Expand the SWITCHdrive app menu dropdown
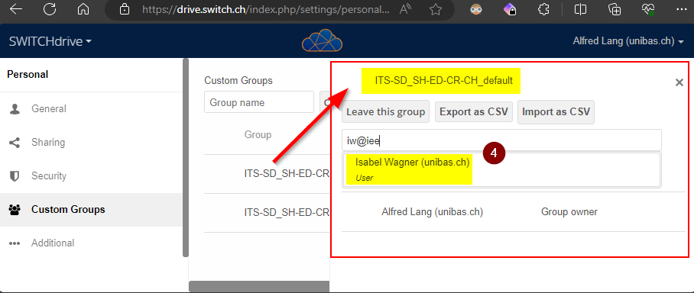The width and height of the screenshot is (694, 293). 50,41
